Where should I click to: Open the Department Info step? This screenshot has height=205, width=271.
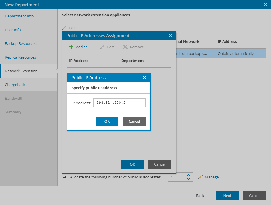19,16
